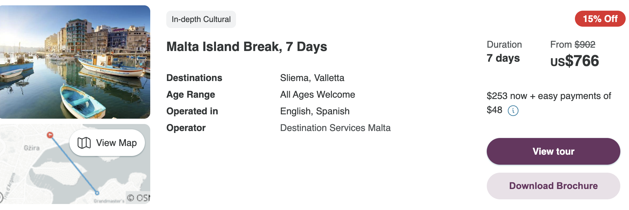This screenshot has height=210, width=629.
Task: Click the View tour button
Action: pyautogui.click(x=553, y=151)
